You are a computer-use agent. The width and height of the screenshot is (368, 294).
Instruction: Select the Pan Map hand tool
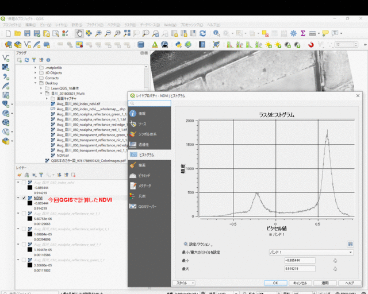(79, 33)
